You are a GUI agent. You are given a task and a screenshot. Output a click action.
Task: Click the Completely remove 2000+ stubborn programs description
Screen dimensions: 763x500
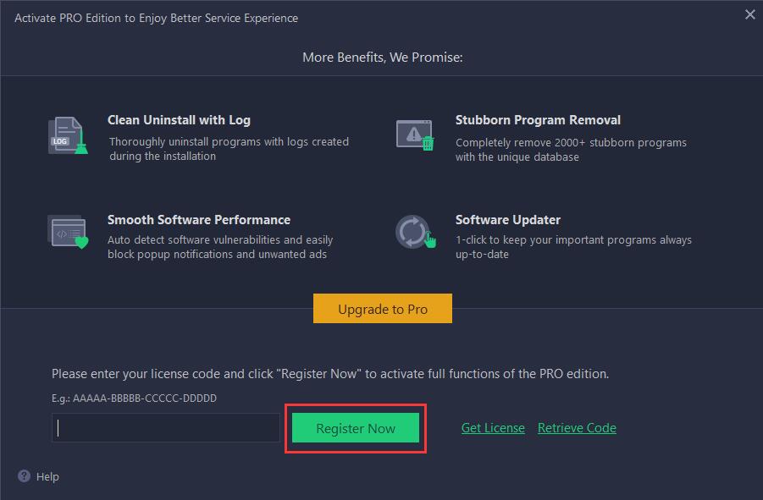[x=571, y=150]
